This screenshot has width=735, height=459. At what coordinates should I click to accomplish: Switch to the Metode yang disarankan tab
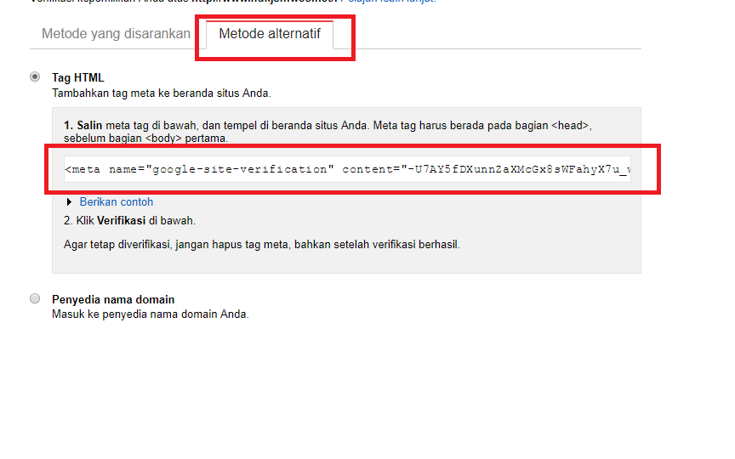click(x=116, y=34)
